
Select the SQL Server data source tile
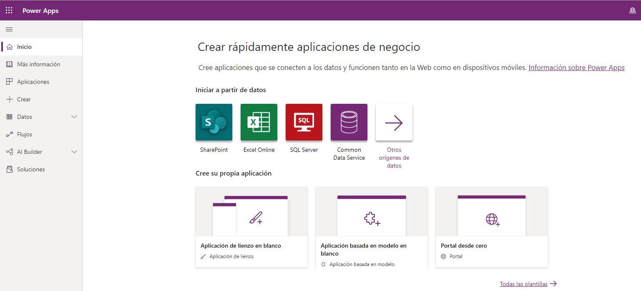[304, 122]
